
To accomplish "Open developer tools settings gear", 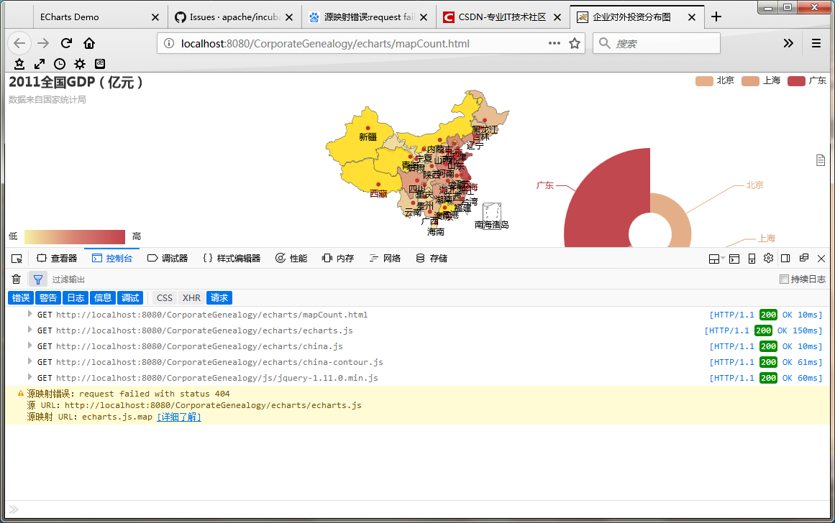I will 768,258.
